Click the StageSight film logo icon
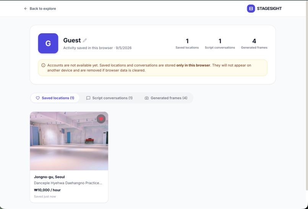This screenshot has height=209, width=308. point(251,9)
